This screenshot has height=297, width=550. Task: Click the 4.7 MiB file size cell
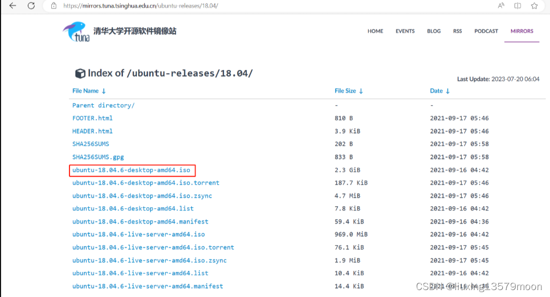(x=347, y=196)
